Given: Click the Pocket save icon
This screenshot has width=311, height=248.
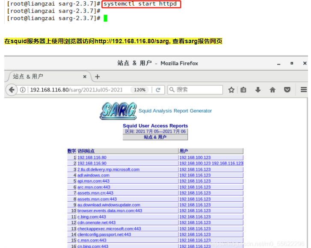Looking at the screenshot, I should point(287,90).
